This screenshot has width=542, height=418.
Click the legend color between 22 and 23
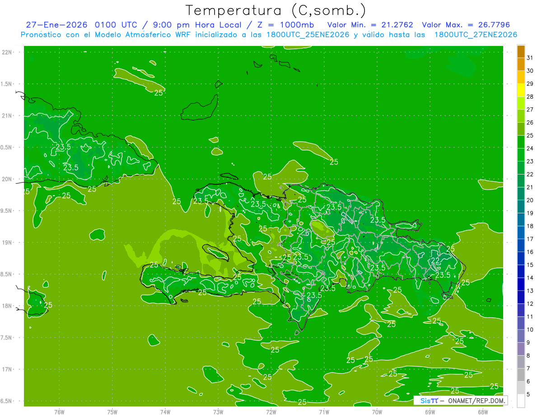[521, 168]
